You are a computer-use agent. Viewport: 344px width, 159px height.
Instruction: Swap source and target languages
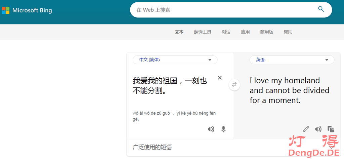[234, 85]
